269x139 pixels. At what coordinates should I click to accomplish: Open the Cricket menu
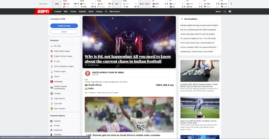tap(73, 12)
